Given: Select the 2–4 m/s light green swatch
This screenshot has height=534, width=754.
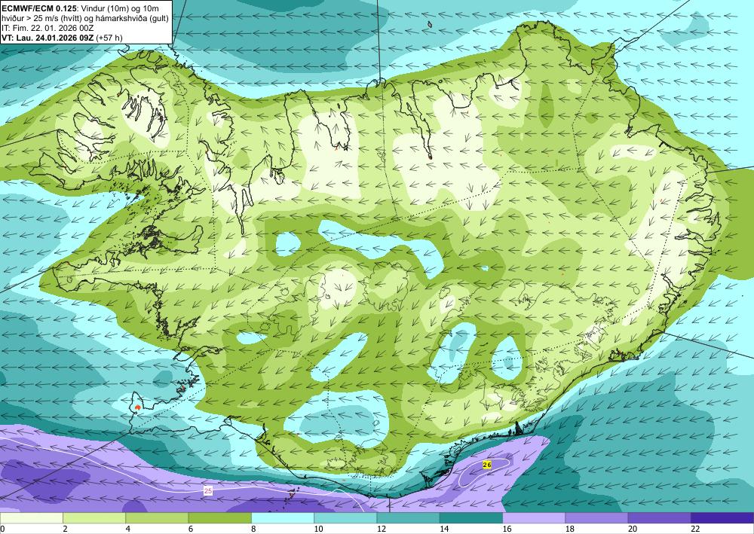Looking at the screenshot, I should [x=94, y=517].
